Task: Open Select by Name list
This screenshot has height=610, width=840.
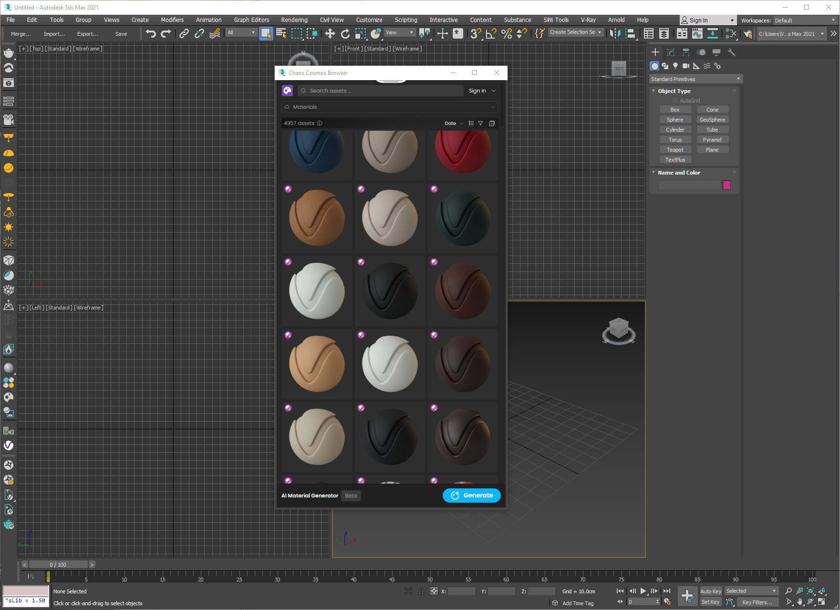Action: 281,33
